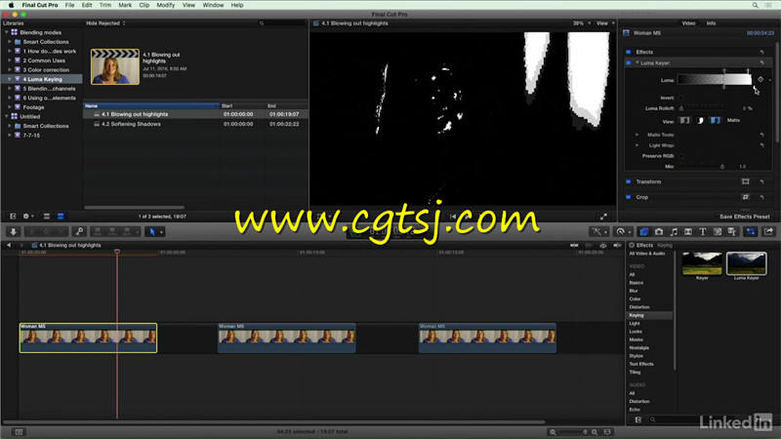Viewport: 781px width, 439px height.
Task: Open the File menu
Action: 69,5
